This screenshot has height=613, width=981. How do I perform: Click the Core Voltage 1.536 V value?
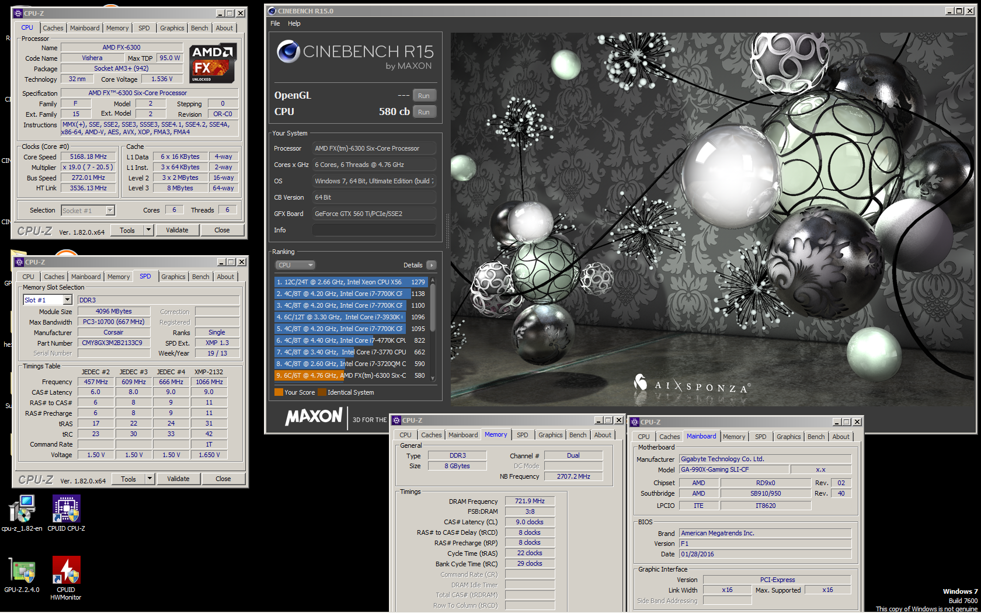(x=162, y=79)
